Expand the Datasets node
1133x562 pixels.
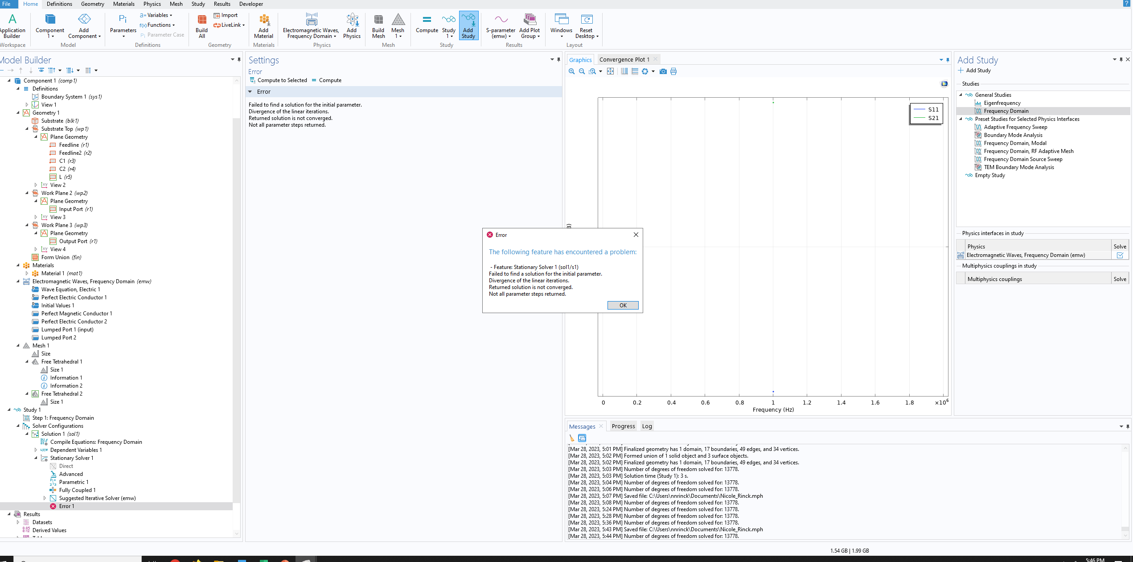[x=18, y=522]
